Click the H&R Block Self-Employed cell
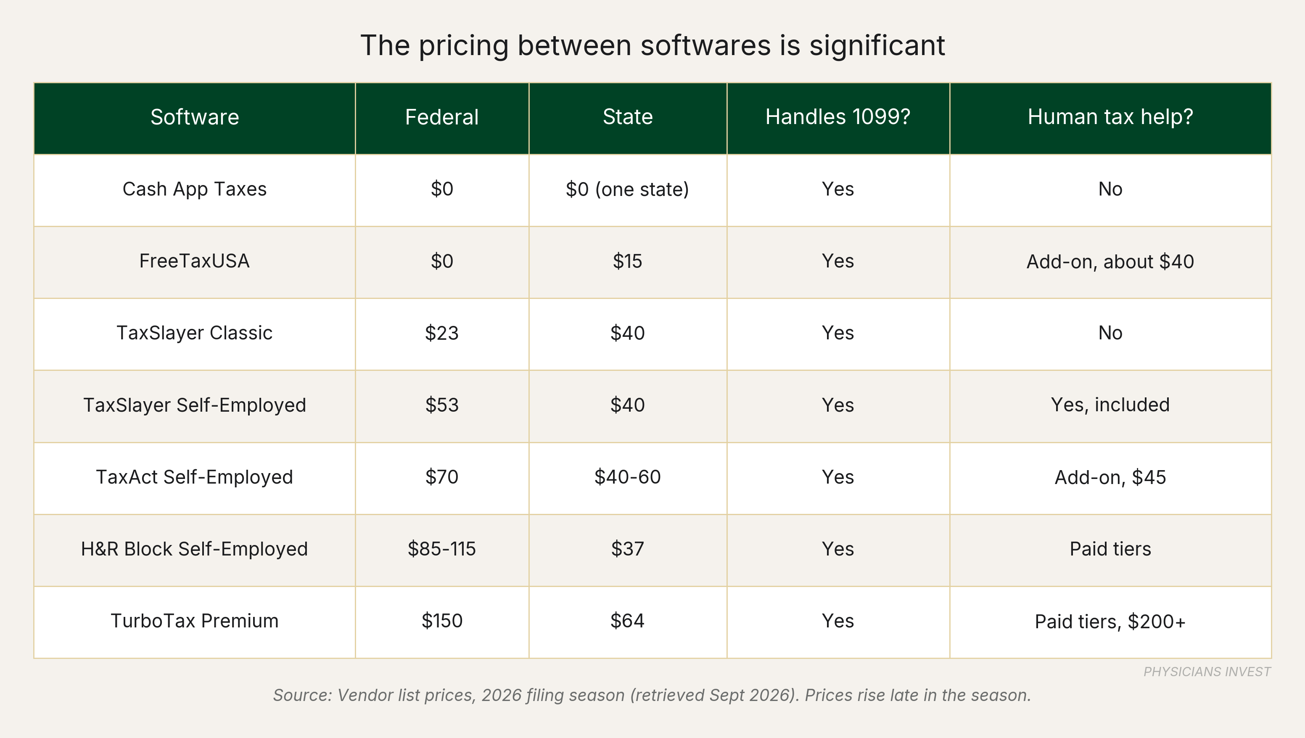The width and height of the screenshot is (1305, 738). point(195,549)
